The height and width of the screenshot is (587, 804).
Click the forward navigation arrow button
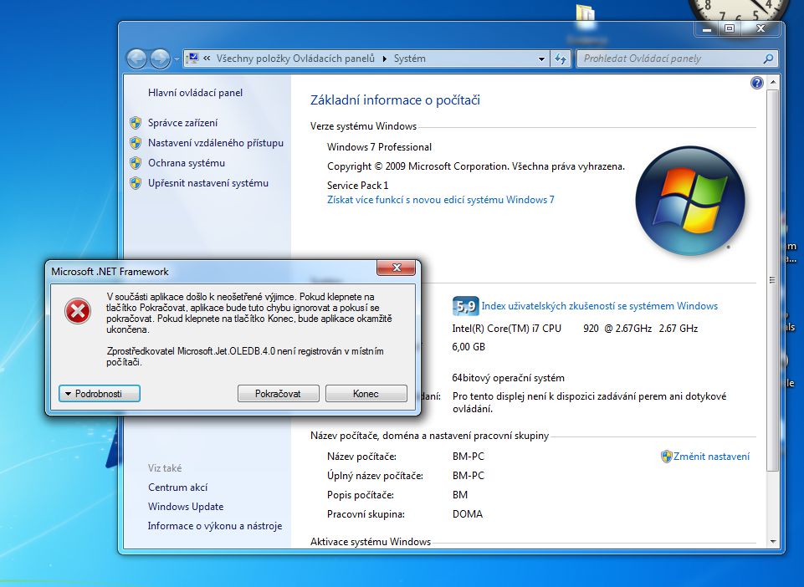pyautogui.click(x=159, y=59)
